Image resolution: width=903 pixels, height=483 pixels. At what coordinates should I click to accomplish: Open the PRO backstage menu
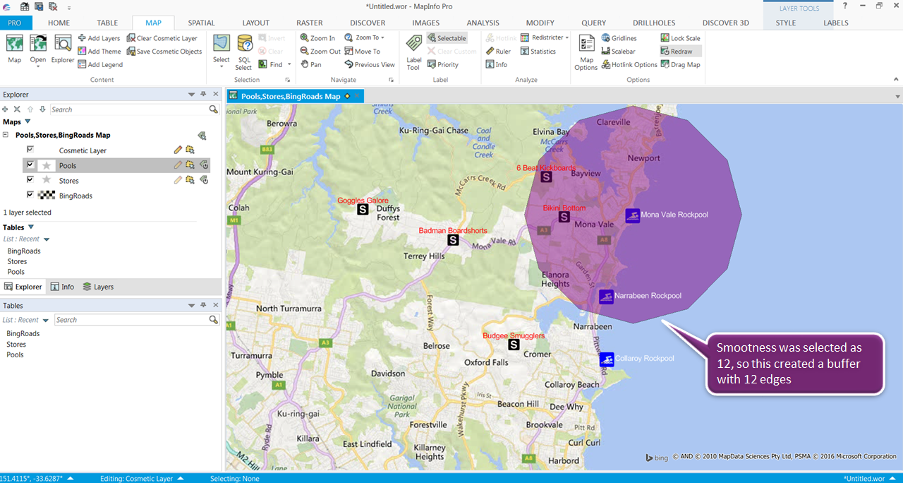click(x=14, y=23)
